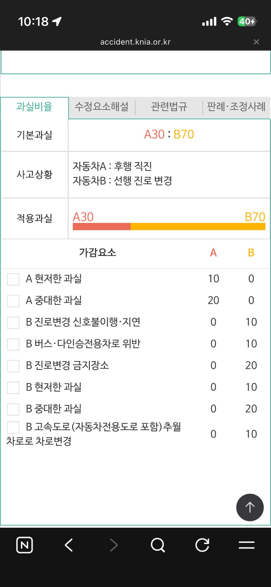Open the hamburger menu icon
The image size is (271, 587).
(x=247, y=545)
